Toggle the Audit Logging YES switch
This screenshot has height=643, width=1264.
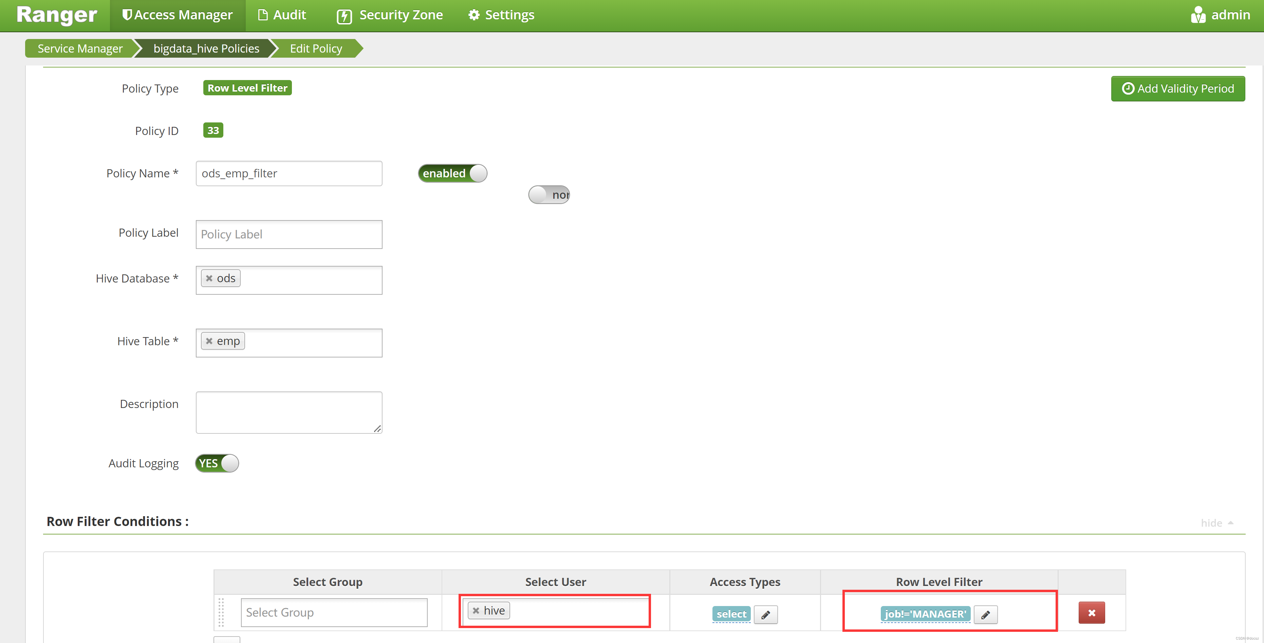[217, 463]
